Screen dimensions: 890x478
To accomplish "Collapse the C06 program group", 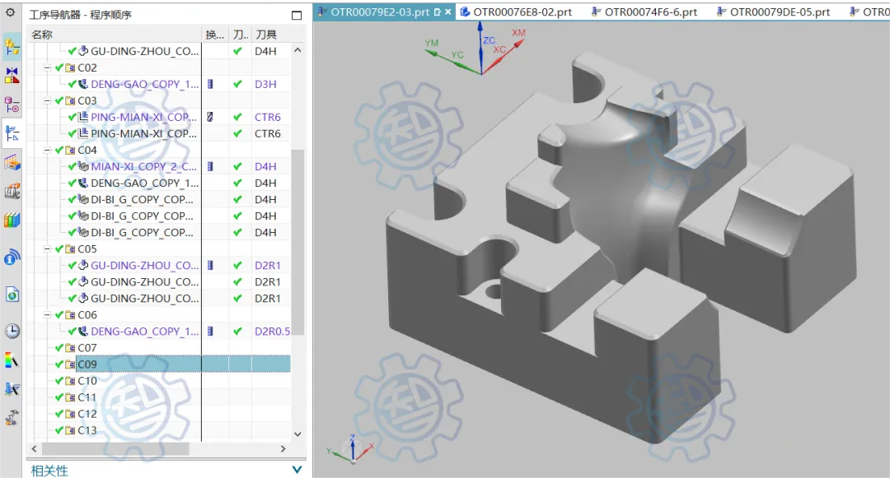I will (x=48, y=315).
